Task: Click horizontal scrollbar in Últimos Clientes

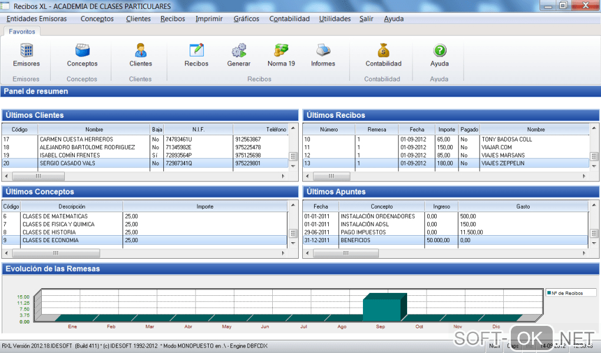Action: (38, 176)
